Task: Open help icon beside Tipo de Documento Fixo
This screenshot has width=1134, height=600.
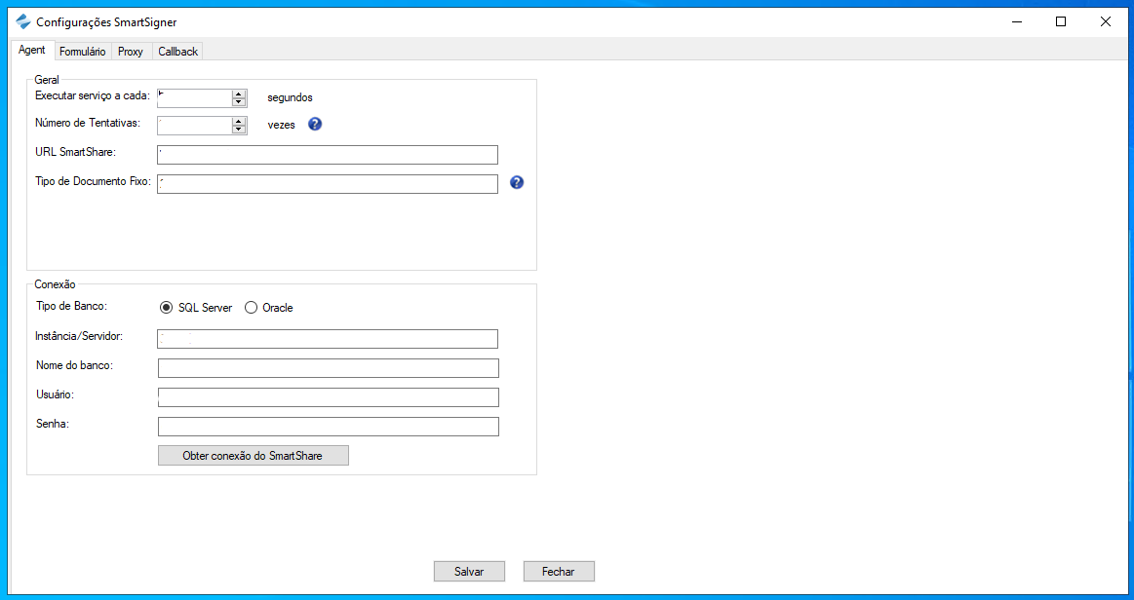Action: 517,183
